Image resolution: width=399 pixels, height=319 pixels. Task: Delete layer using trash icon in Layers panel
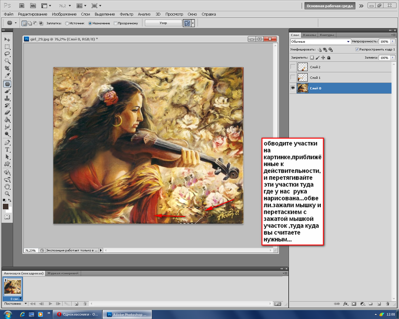(388, 304)
